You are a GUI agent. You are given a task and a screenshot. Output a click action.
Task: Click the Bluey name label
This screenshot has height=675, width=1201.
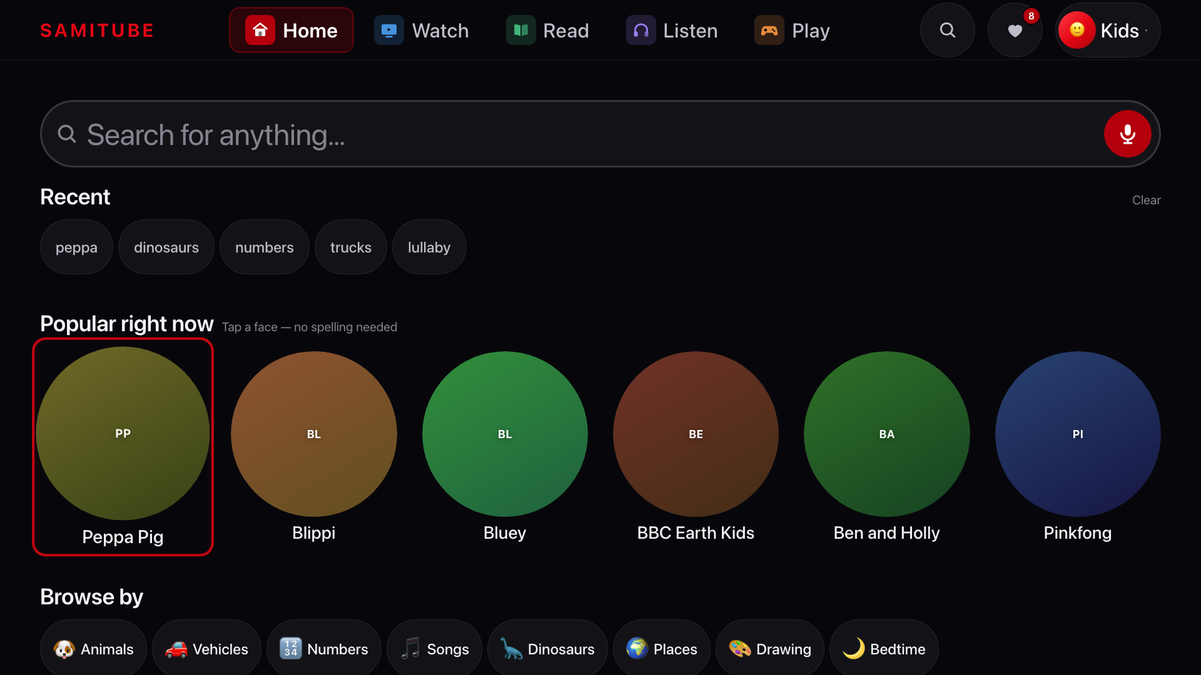[505, 533]
